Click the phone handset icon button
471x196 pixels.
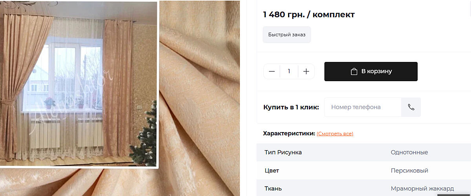point(411,107)
